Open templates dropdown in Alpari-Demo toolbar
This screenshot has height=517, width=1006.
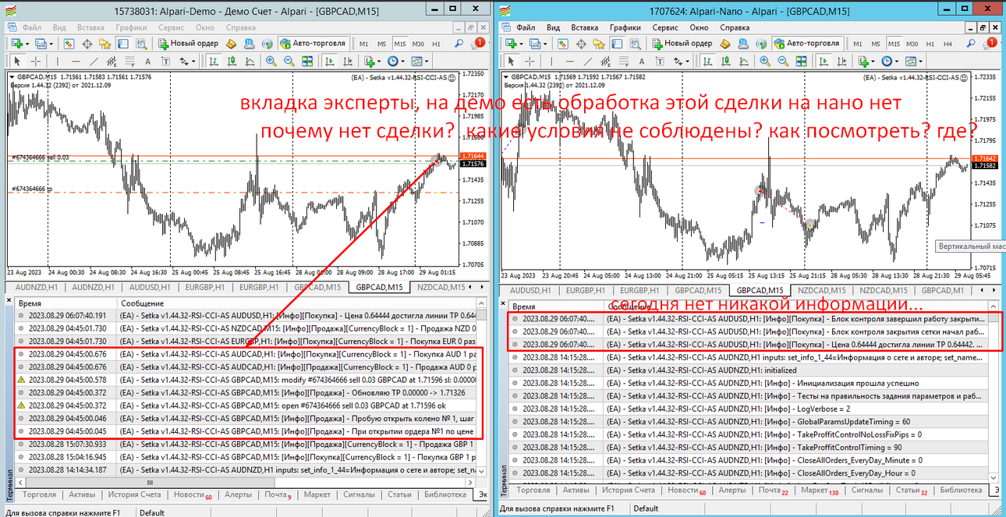(x=427, y=61)
